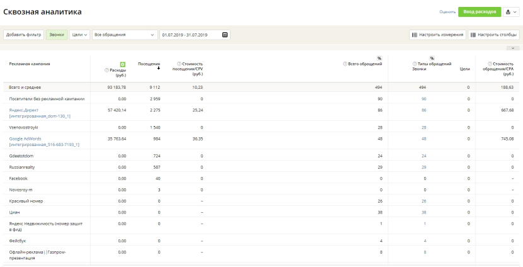The image size is (523, 267).
Task: Click the date range 01.07.2019 - 31.07.2019 field
Action: [x=195, y=35]
